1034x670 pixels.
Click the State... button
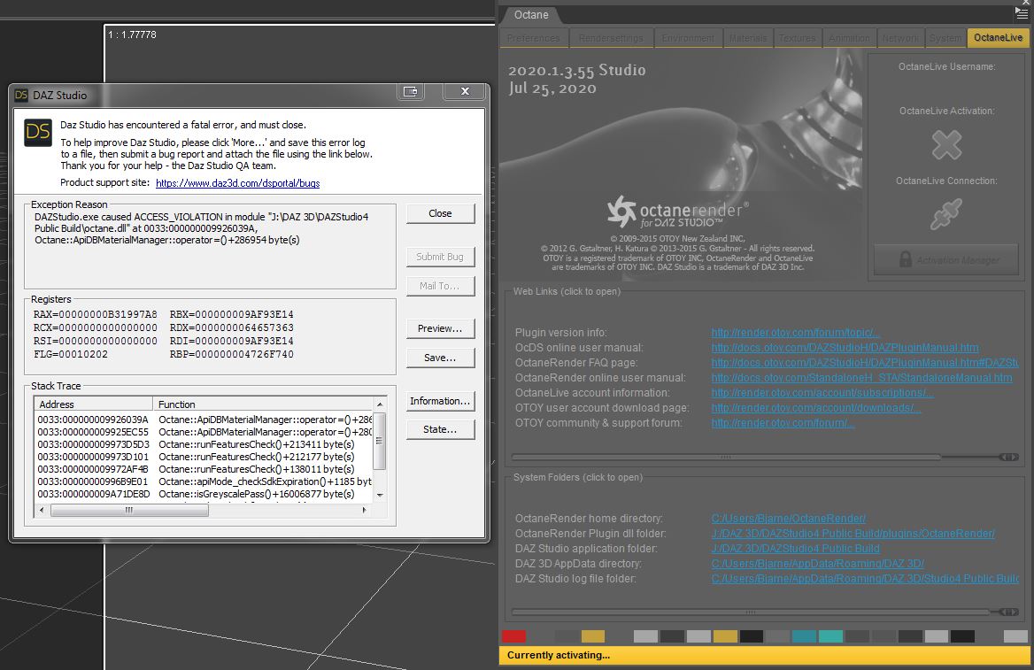(x=441, y=429)
